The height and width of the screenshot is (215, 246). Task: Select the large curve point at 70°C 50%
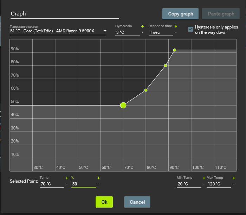(x=123, y=105)
